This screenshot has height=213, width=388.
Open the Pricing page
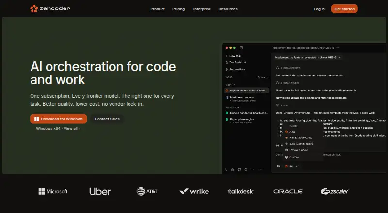[x=178, y=9]
